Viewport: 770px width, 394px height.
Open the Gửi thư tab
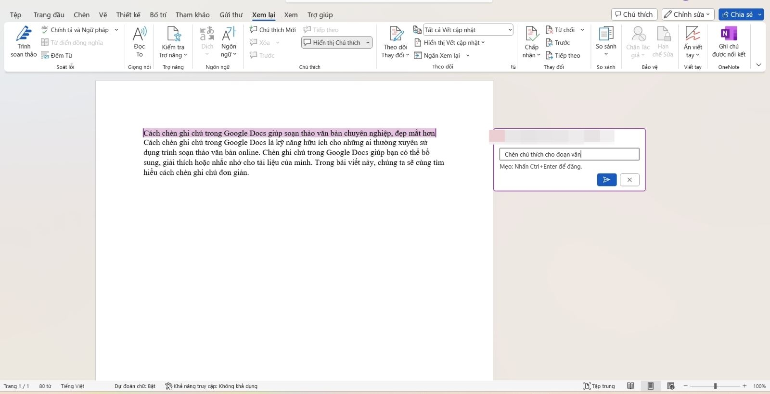click(231, 15)
